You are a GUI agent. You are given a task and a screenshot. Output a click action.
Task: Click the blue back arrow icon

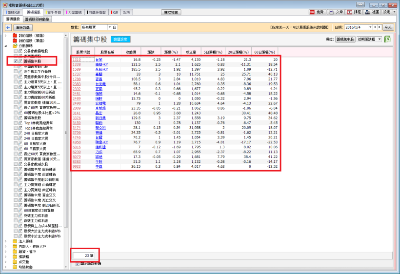pos(7,28)
